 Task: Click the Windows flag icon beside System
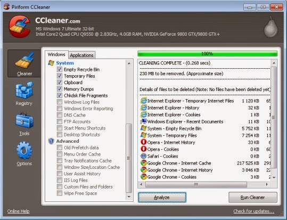(51, 63)
